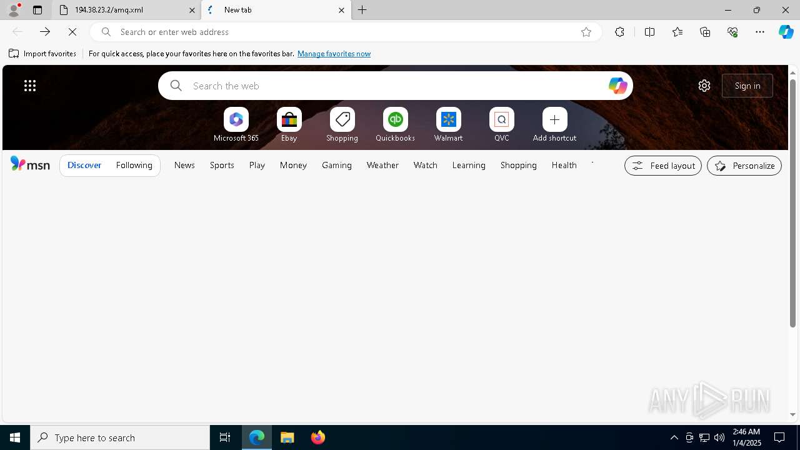Open the Microsoft apps grid launcher

tap(30, 86)
